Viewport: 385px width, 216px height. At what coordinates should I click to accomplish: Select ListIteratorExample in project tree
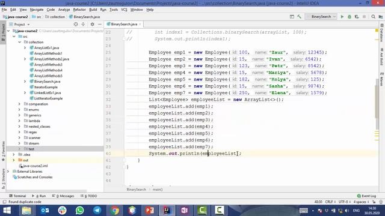[x=46, y=98]
